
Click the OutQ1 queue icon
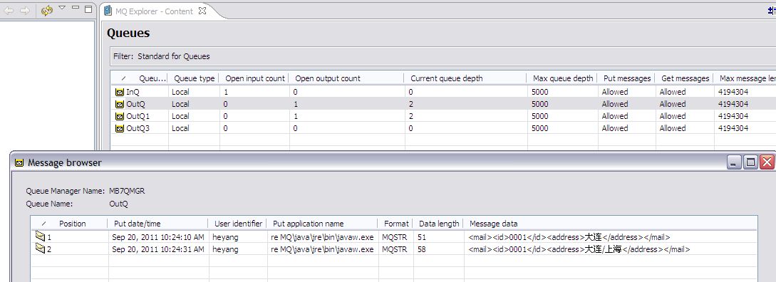(119, 116)
